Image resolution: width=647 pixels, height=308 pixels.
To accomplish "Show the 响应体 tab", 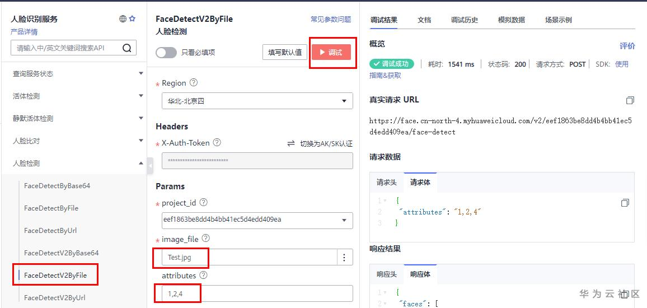I will click(420, 274).
